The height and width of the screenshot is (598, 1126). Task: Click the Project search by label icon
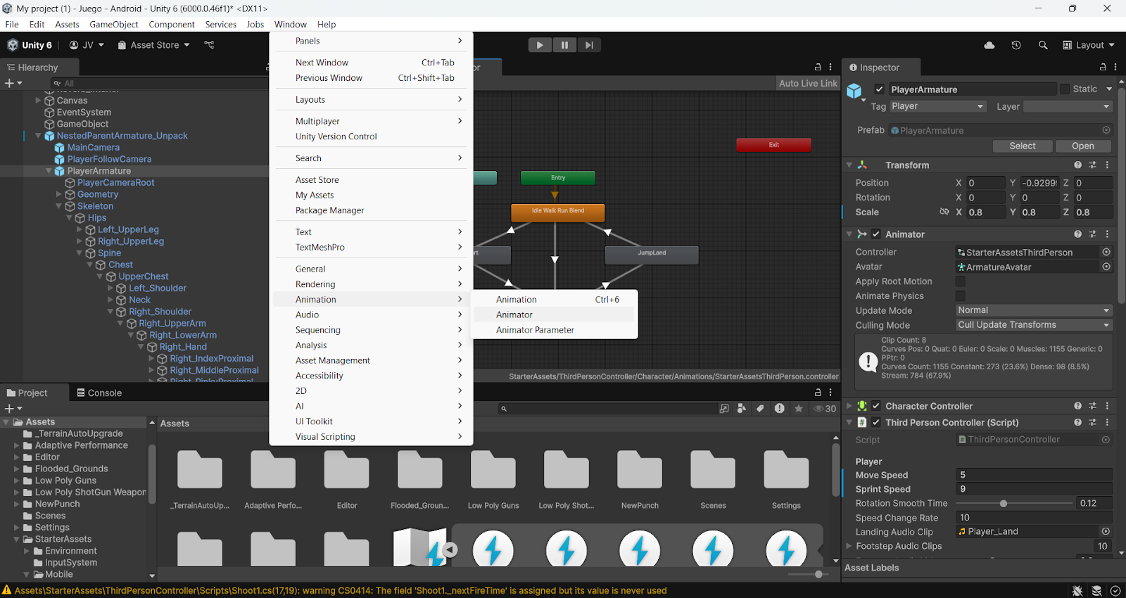click(760, 409)
